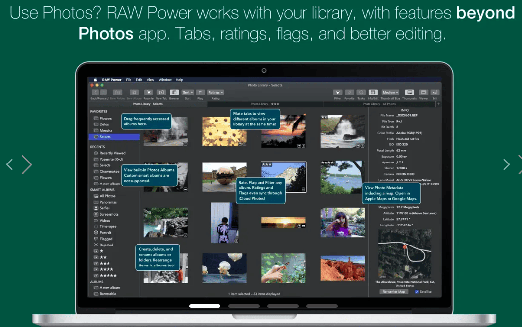This screenshot has width=522, height=327.
Task: Switch to Photo Library - All Photos tab
Action: point(379,104)
